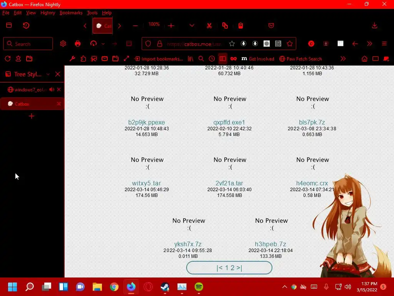The width and height of the screenshot is (394, 296).
Task: Open the View menu
Action: point(31,13)
